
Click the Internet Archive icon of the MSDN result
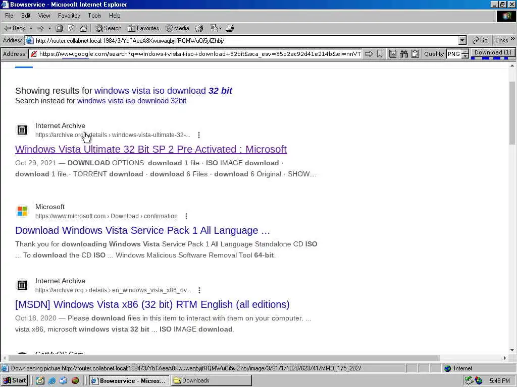point(22,285)
